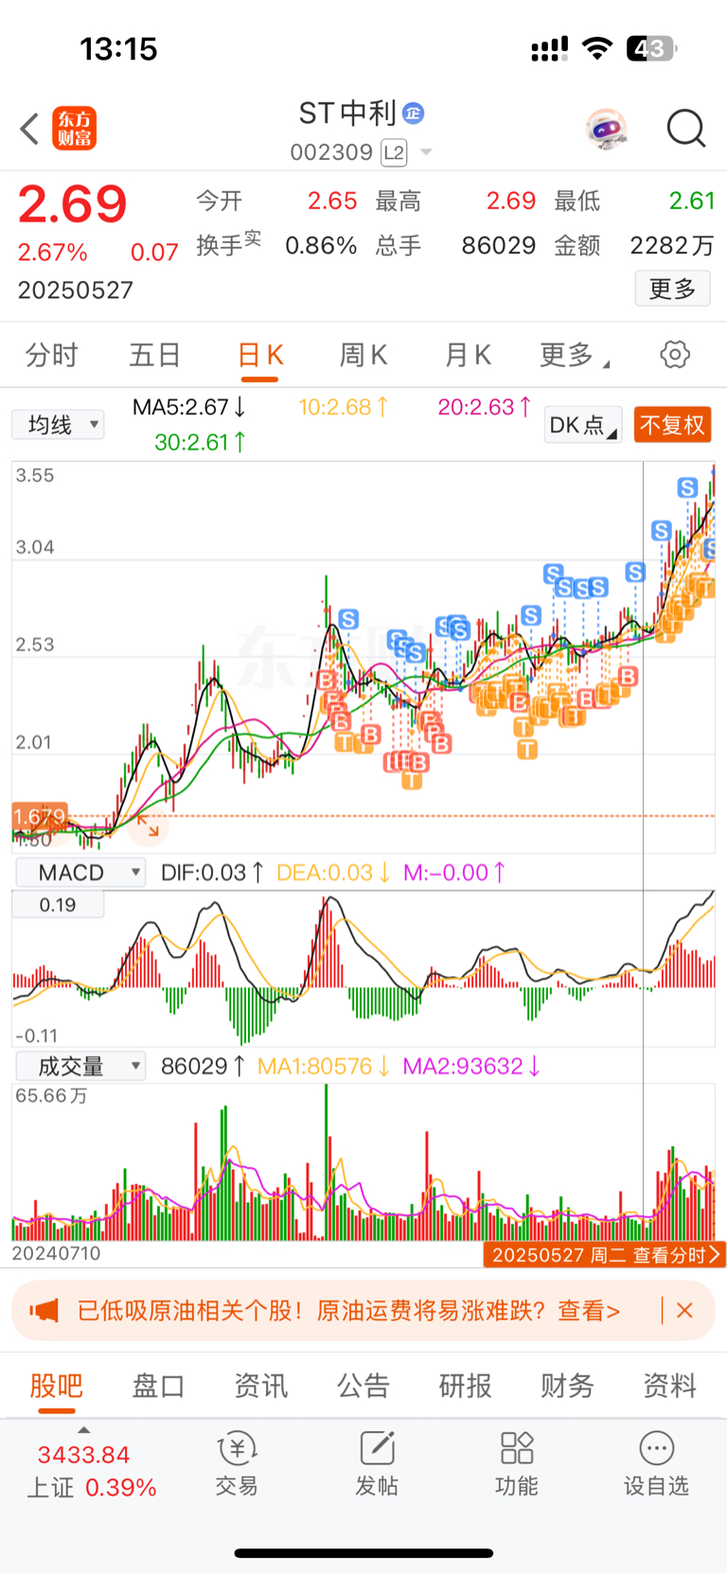Tap the back arrow icon
Image resolution: width=727 pixels, height=1574 pixels.
click(x=29, y=129)
